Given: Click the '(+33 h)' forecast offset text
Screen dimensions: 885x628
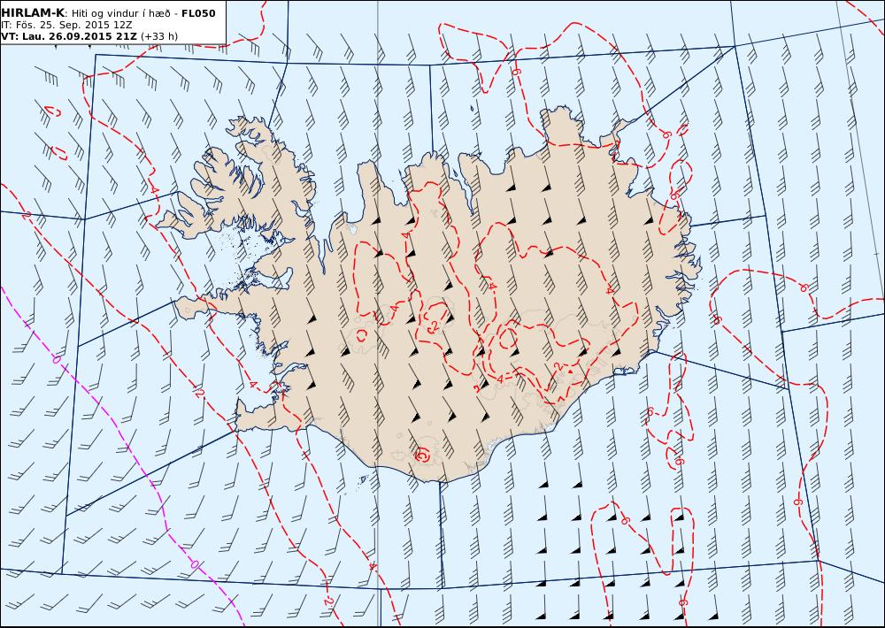Looking at the screenshot, I should (x=159, y=36).
